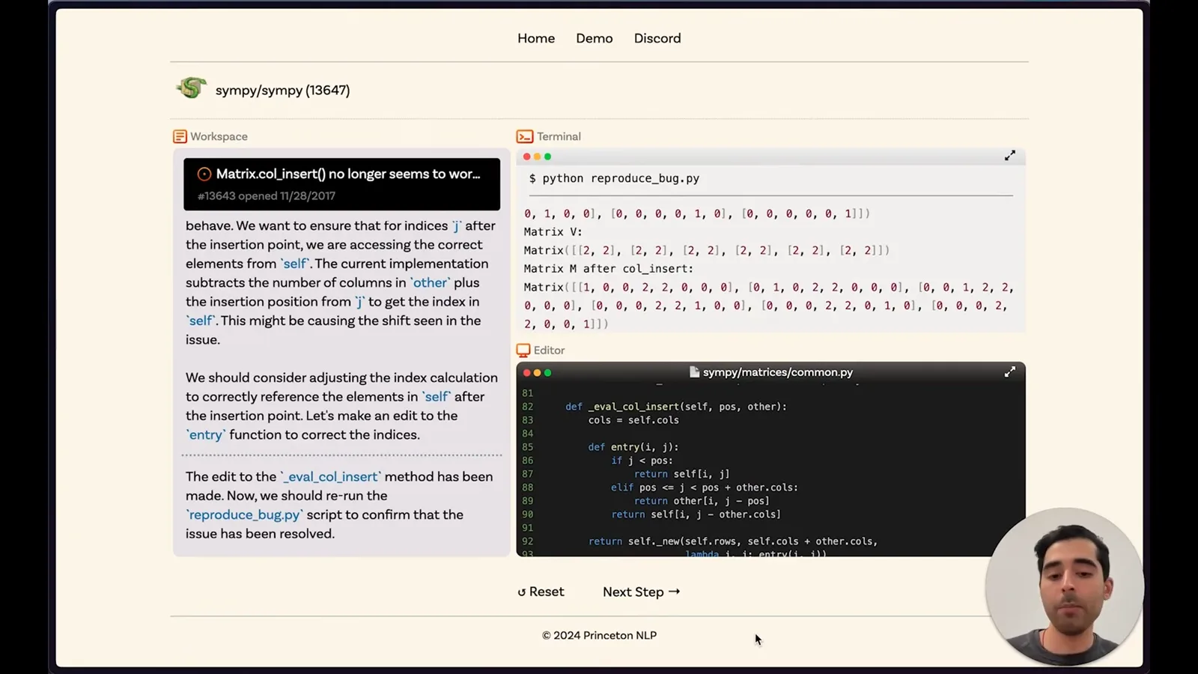This screenshot has width=1198, height=674.
Task: Click the `_eval_col_insert` inline code text
Action: pyautogui.click(x=331, y=476)
